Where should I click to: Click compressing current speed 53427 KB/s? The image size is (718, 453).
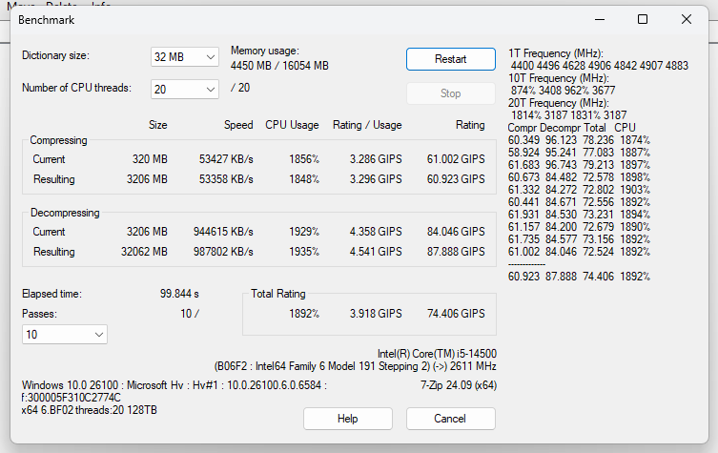226,159
